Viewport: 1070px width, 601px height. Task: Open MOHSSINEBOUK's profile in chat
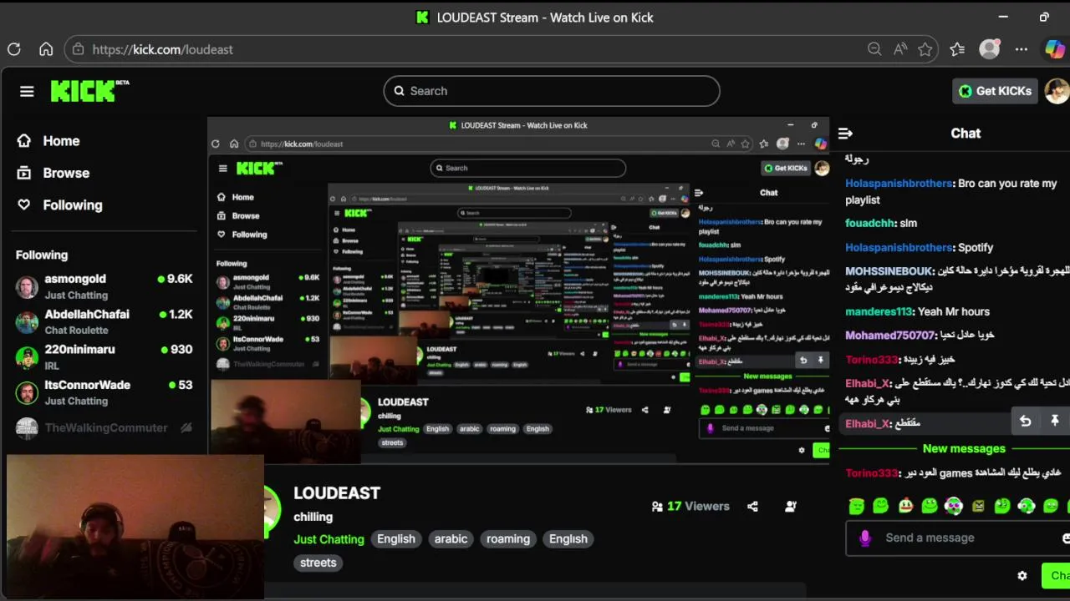(x=889, y=271)
